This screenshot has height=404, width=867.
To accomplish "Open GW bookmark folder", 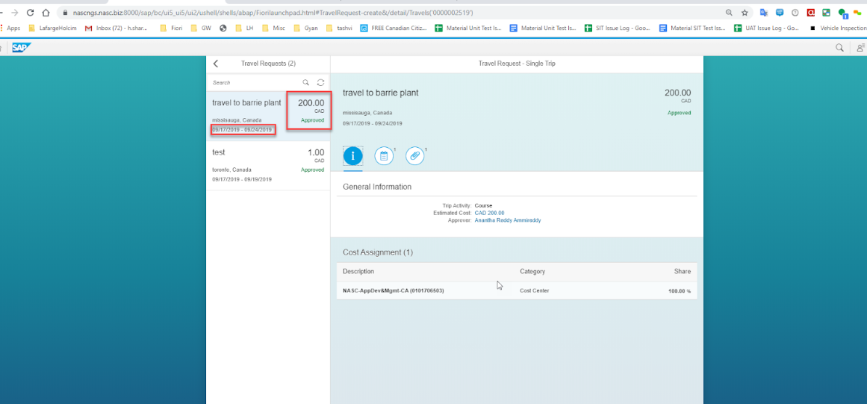I will point(202,28).
